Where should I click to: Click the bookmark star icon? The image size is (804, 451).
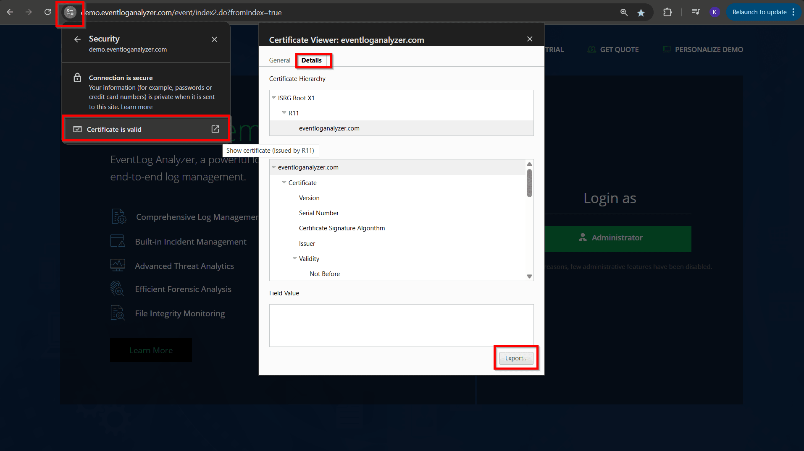coord(641,13)
